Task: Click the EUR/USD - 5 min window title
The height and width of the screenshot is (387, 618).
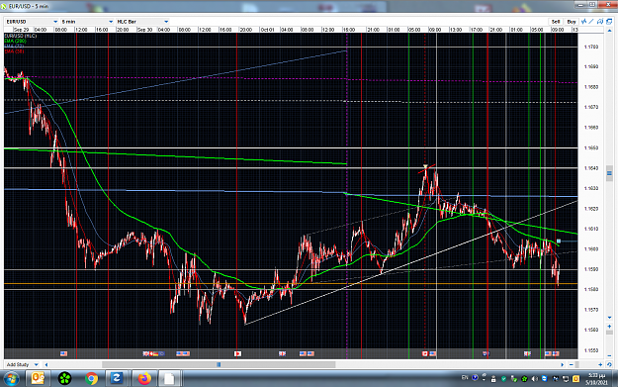Action: pos(29,6)
